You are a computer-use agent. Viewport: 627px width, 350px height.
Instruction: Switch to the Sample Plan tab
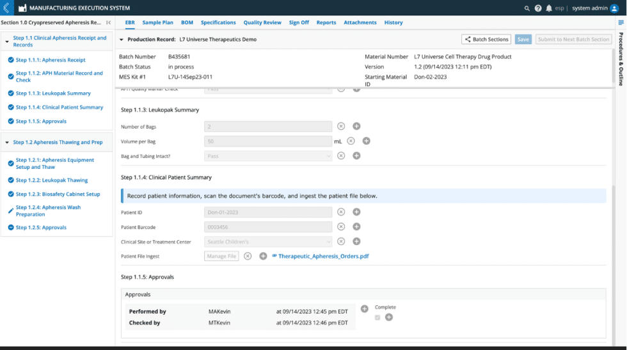pyautogui.click(x=157, y=22)
